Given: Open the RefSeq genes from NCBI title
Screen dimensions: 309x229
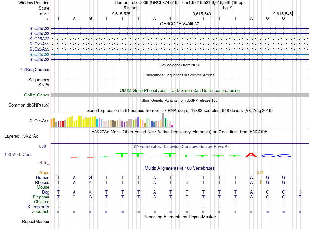Looking at the screenshot, I should click(x=180, y=65).
